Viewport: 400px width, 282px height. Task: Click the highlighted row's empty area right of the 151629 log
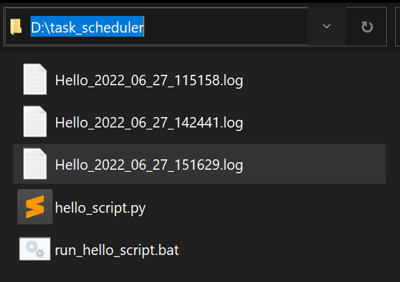click(x=314, y=164)
